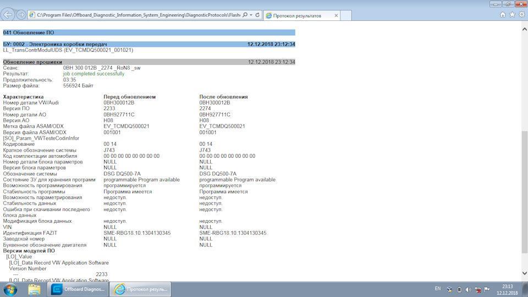The height and width of the screenshot is (297, 528).
Task: Switch to Offboard Diagnostic taskbar app
Action: tap(78, 289)
